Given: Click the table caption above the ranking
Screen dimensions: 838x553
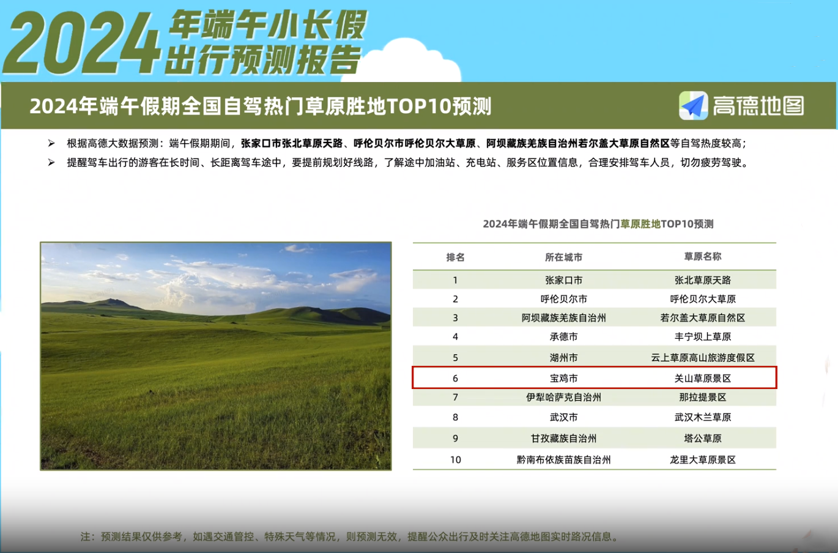Looking at the screenshot, I should (x=598, y=224).
